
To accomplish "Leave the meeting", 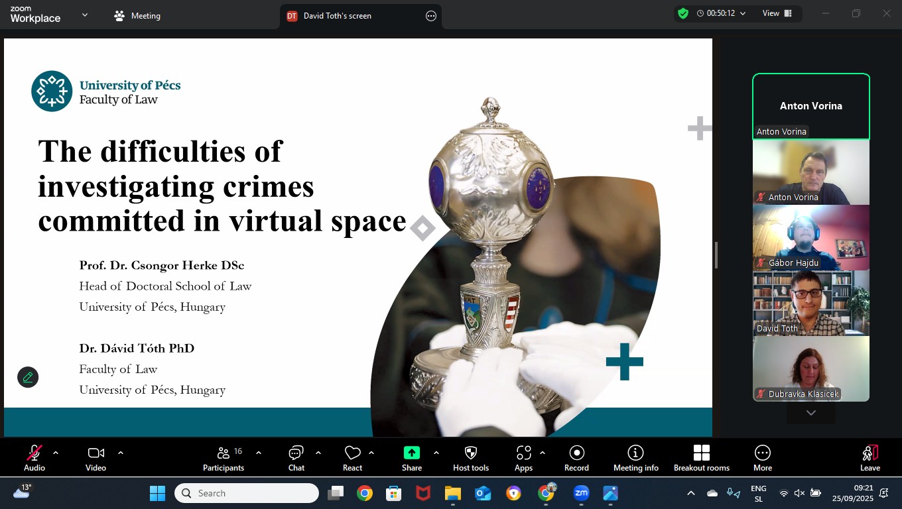I will [x=870, y=458].
